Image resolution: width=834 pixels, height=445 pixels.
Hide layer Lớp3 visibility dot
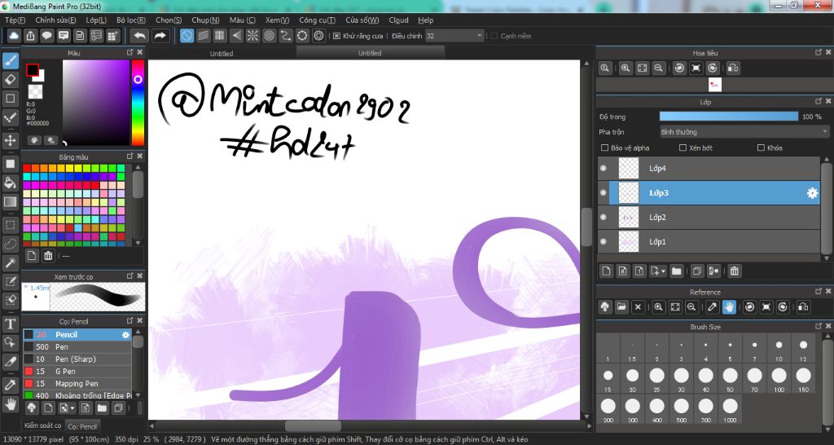(604, 192)
